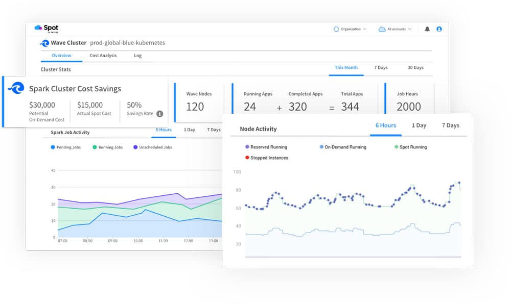Click the Completed Apps count 320

(297, 107)
